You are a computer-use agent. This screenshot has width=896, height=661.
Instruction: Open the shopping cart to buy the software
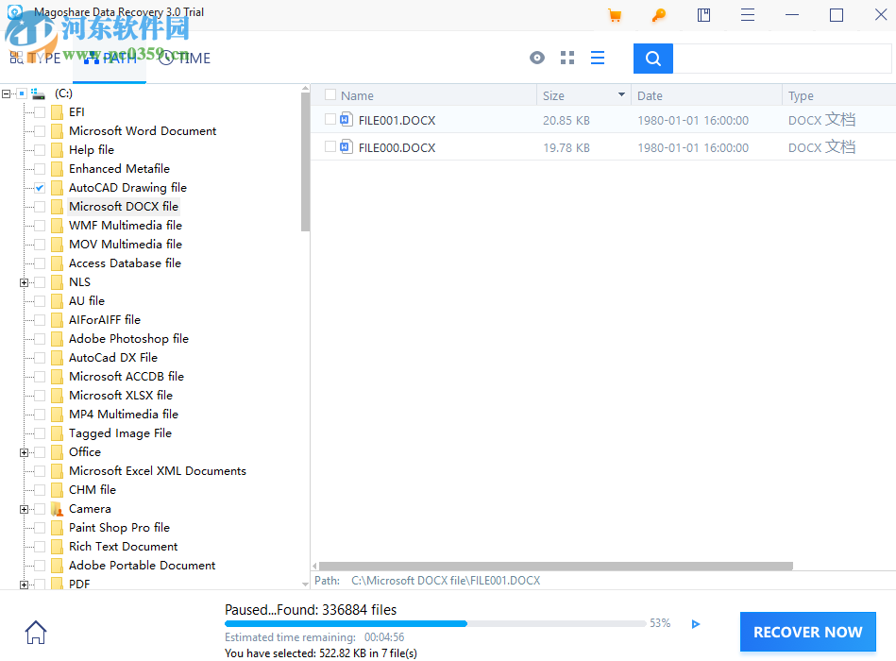coord(615,15)
